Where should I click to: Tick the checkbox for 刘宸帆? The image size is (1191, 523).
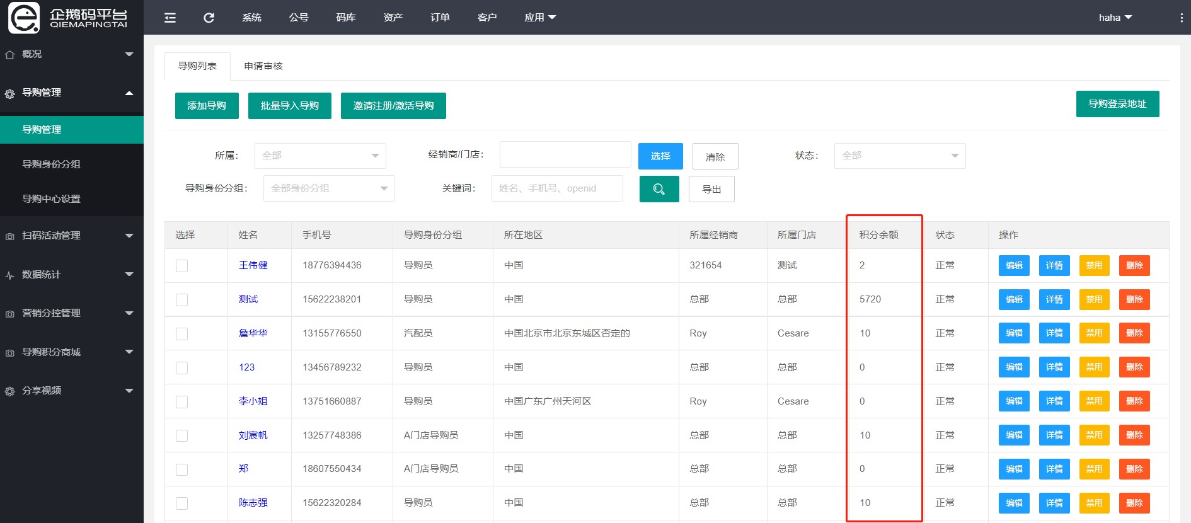click(x=181, y=435)
